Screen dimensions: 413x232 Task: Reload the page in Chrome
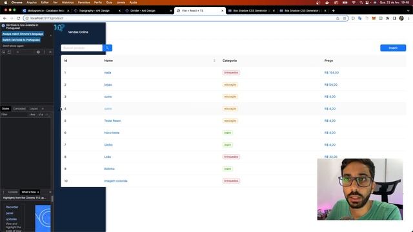[x=19, y=18]
